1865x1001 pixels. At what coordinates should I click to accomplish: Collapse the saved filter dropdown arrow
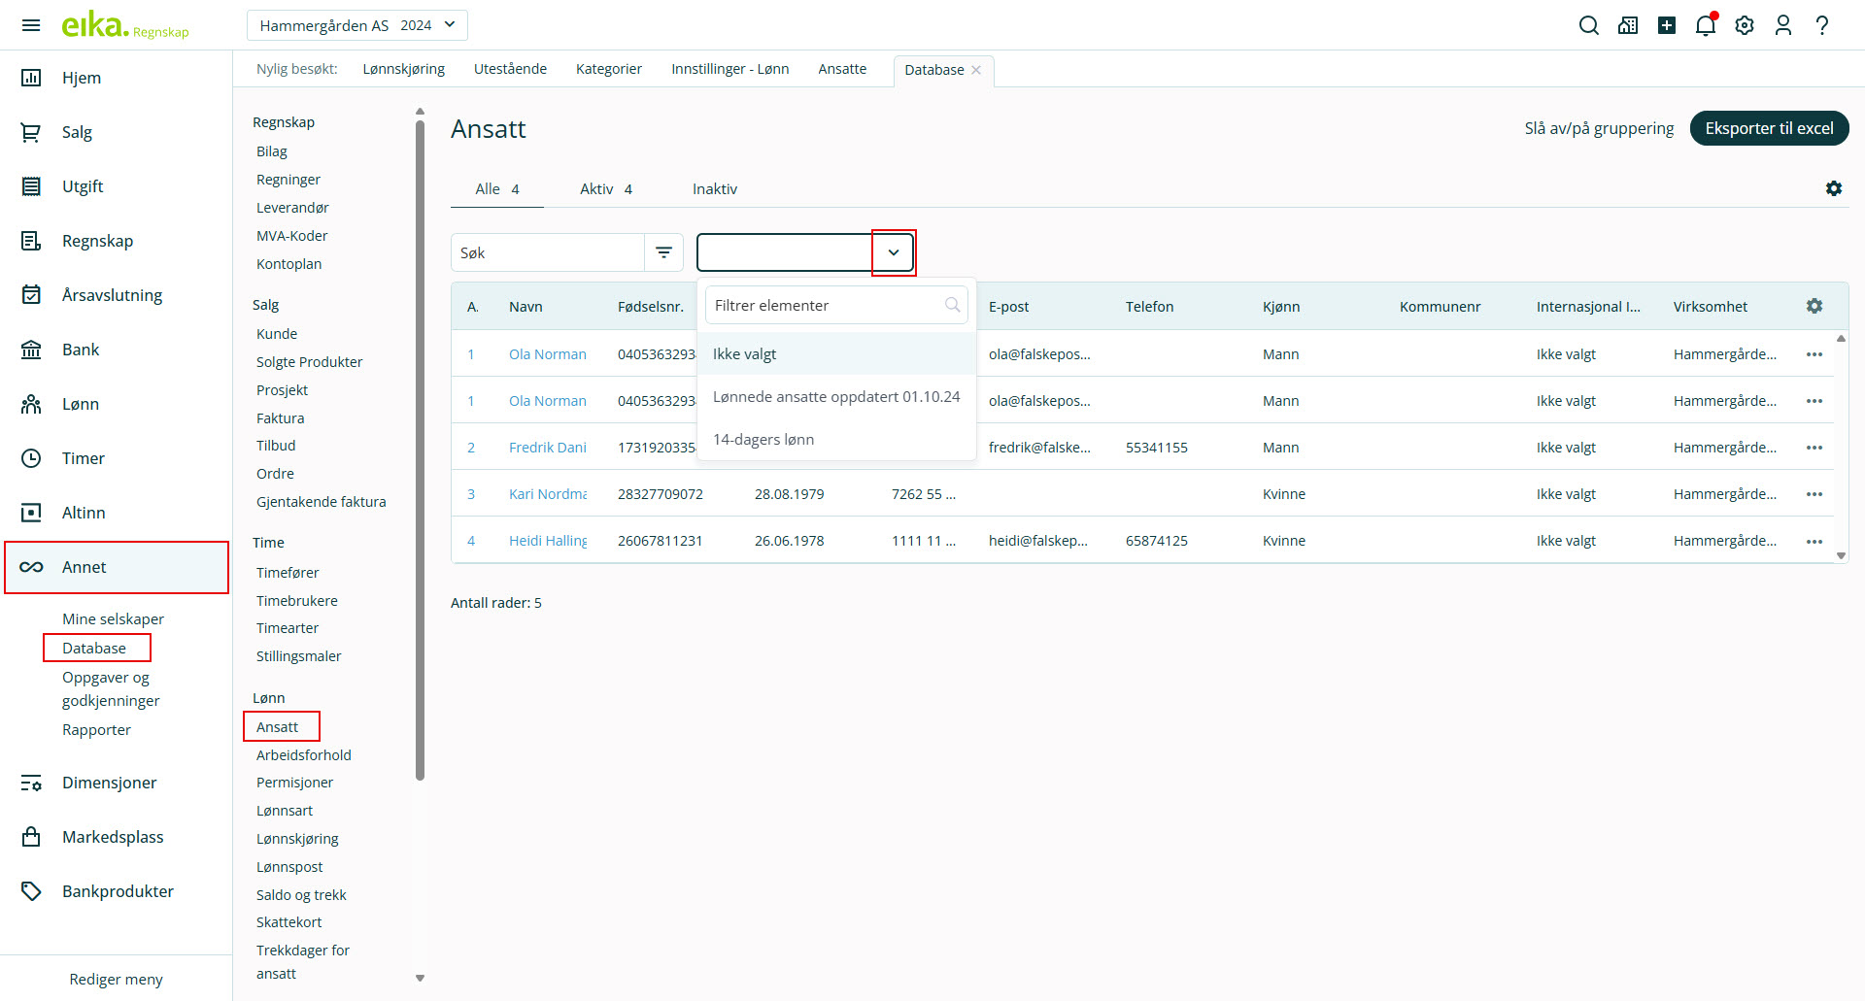tap(894, 252)
